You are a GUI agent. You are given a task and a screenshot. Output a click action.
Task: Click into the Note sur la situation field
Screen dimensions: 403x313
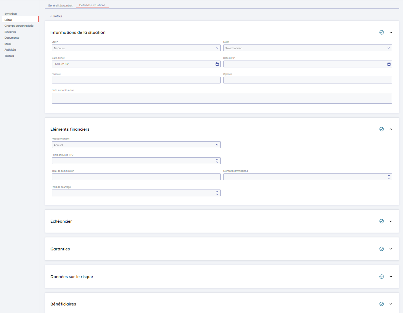(222, 98)
